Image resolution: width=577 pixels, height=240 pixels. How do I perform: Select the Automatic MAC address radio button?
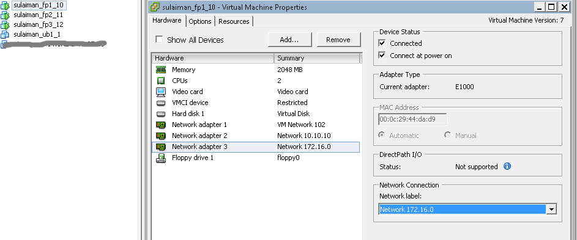point(382,135)
